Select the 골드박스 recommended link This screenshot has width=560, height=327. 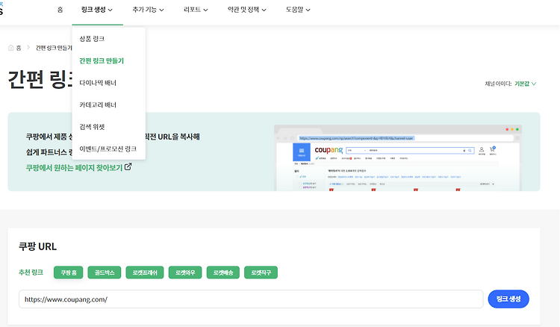point(105,272)
